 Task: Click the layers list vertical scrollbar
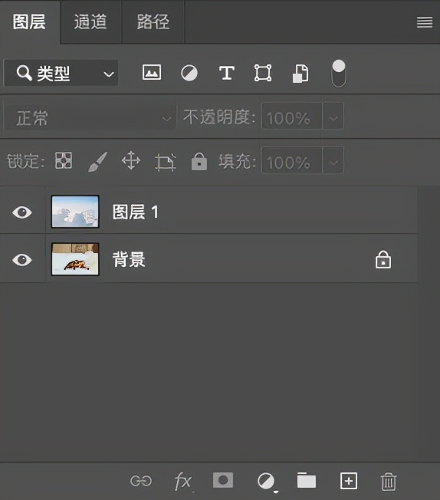429,324
